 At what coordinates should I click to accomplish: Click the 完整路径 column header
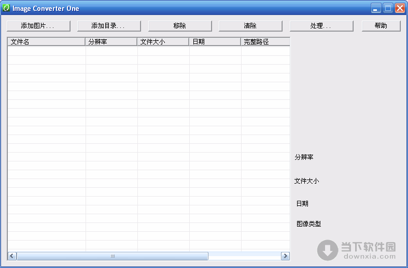coord(265,42)
